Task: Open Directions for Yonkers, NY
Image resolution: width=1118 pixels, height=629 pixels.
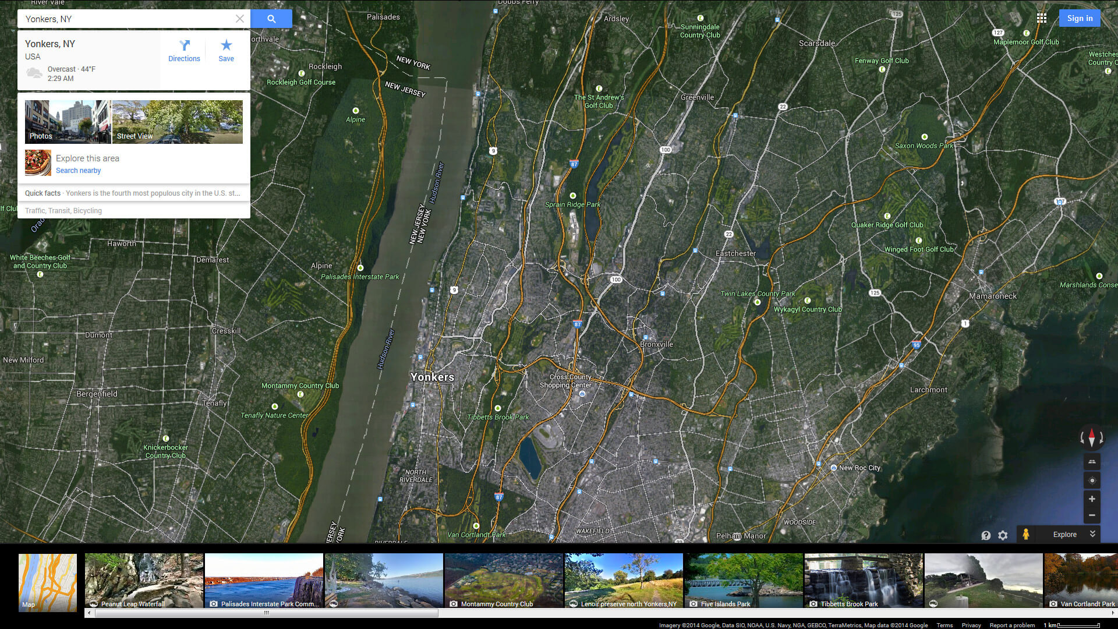Action: pos(184,51)
